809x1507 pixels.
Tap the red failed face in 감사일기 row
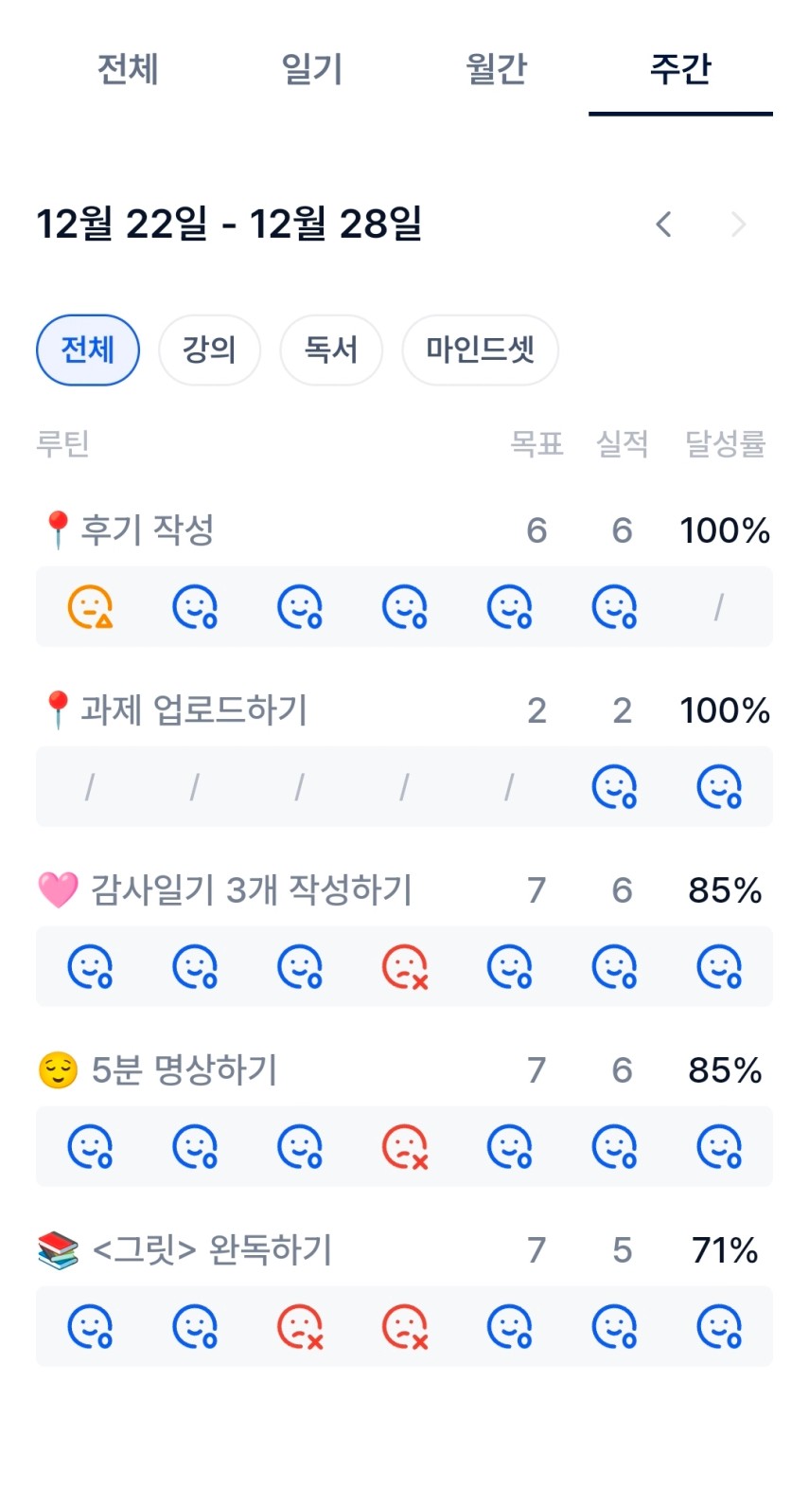click(x=405, y=967)
